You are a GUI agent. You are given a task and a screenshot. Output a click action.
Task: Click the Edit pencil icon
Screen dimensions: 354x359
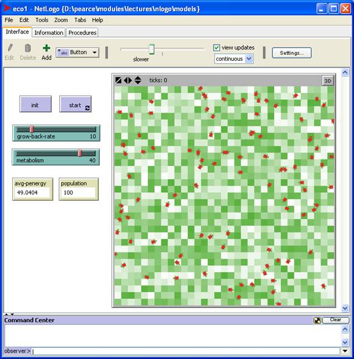(10, 48)
